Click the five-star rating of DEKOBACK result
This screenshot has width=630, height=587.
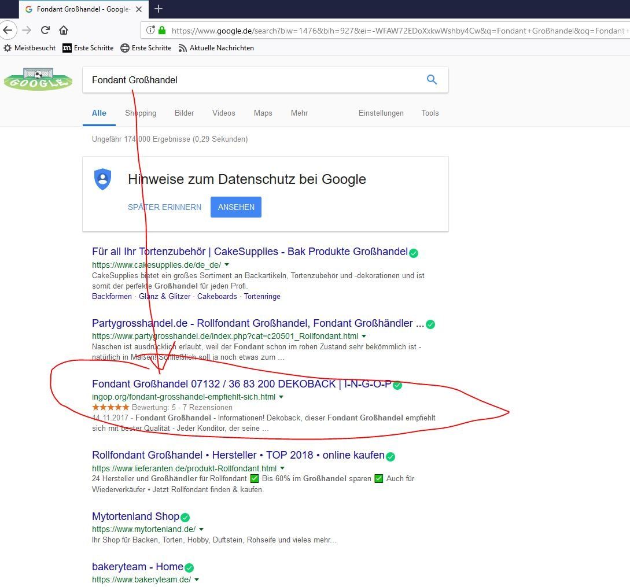coord(110,407)
